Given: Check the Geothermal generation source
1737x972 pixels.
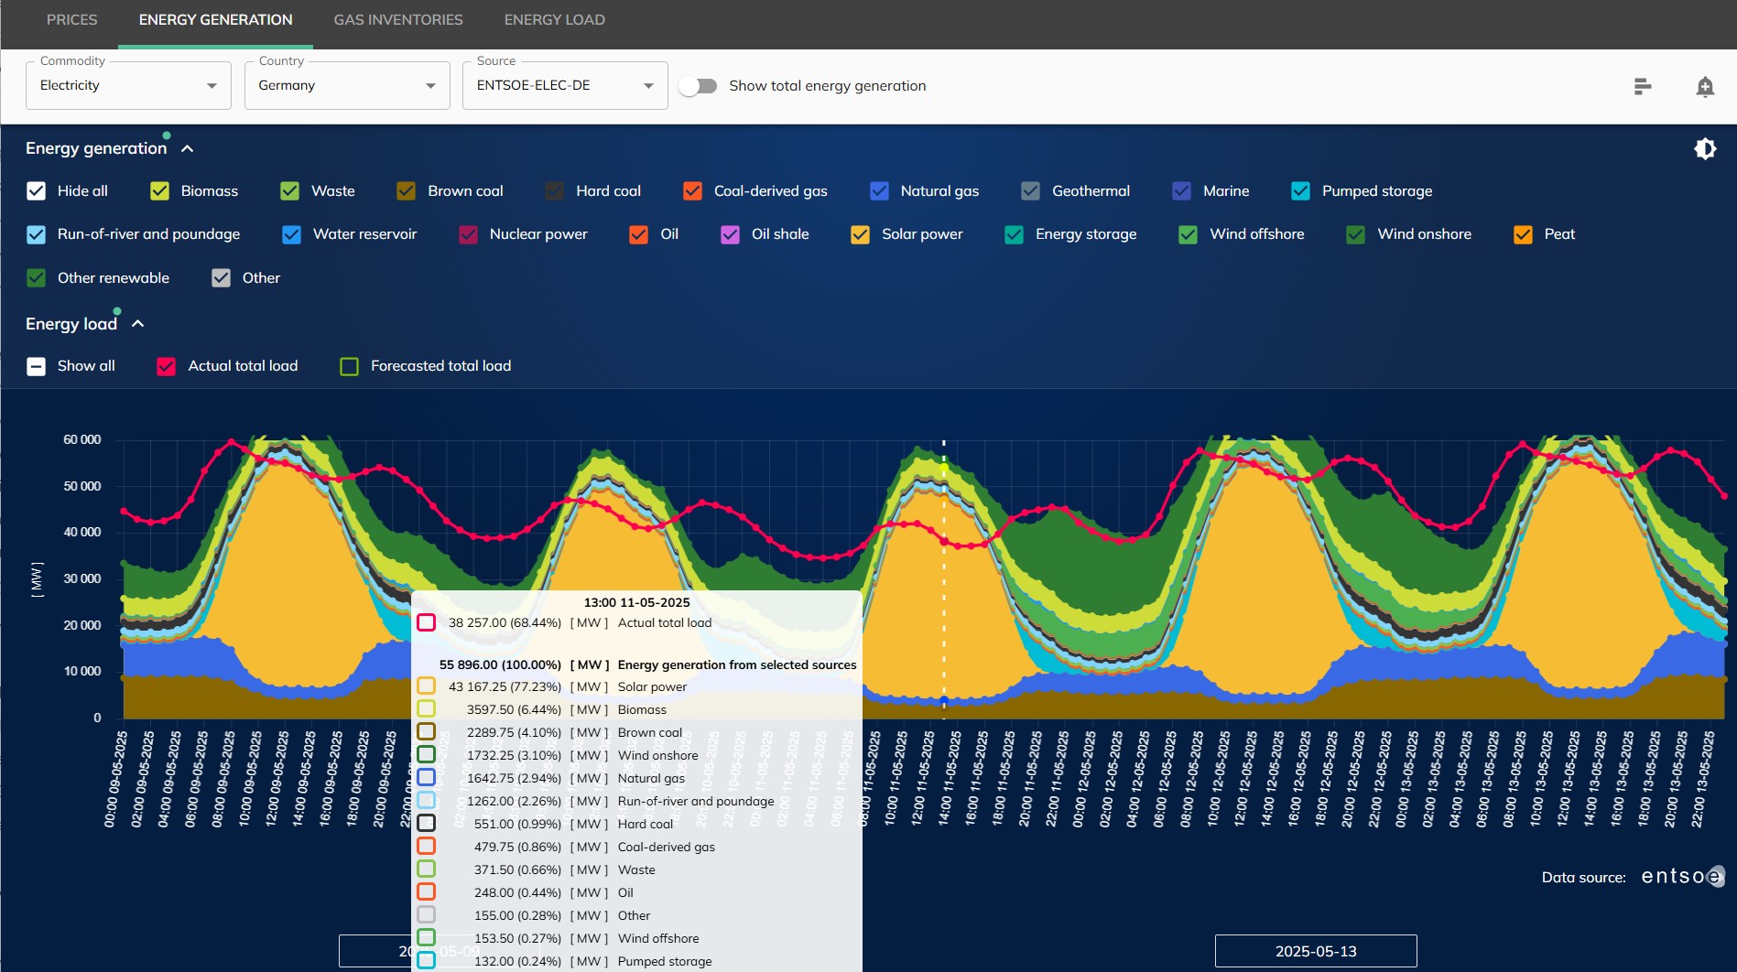Looking at the screenshot, I should (x=1030, y=190).
